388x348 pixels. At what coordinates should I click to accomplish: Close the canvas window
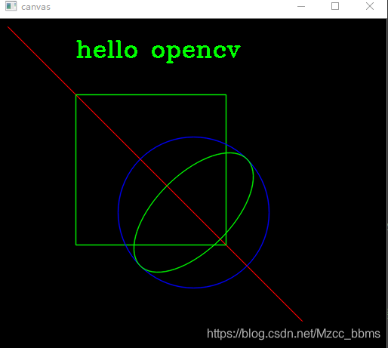tap(370, 6)
